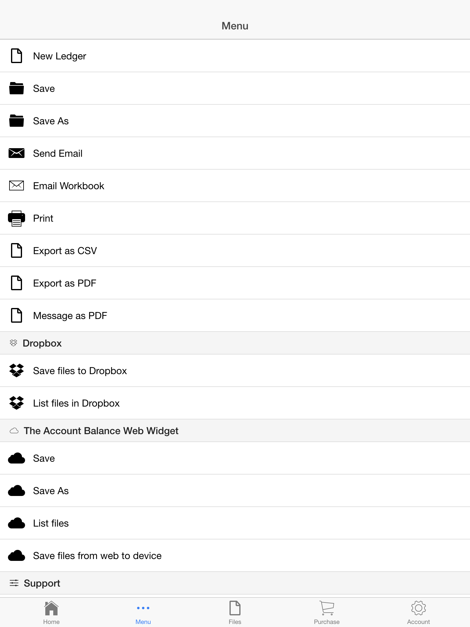Viewport: 470px width, 627px height.
Task: Tap the outlined envelope Email Workbook icon
Action: tap(17, 186)
